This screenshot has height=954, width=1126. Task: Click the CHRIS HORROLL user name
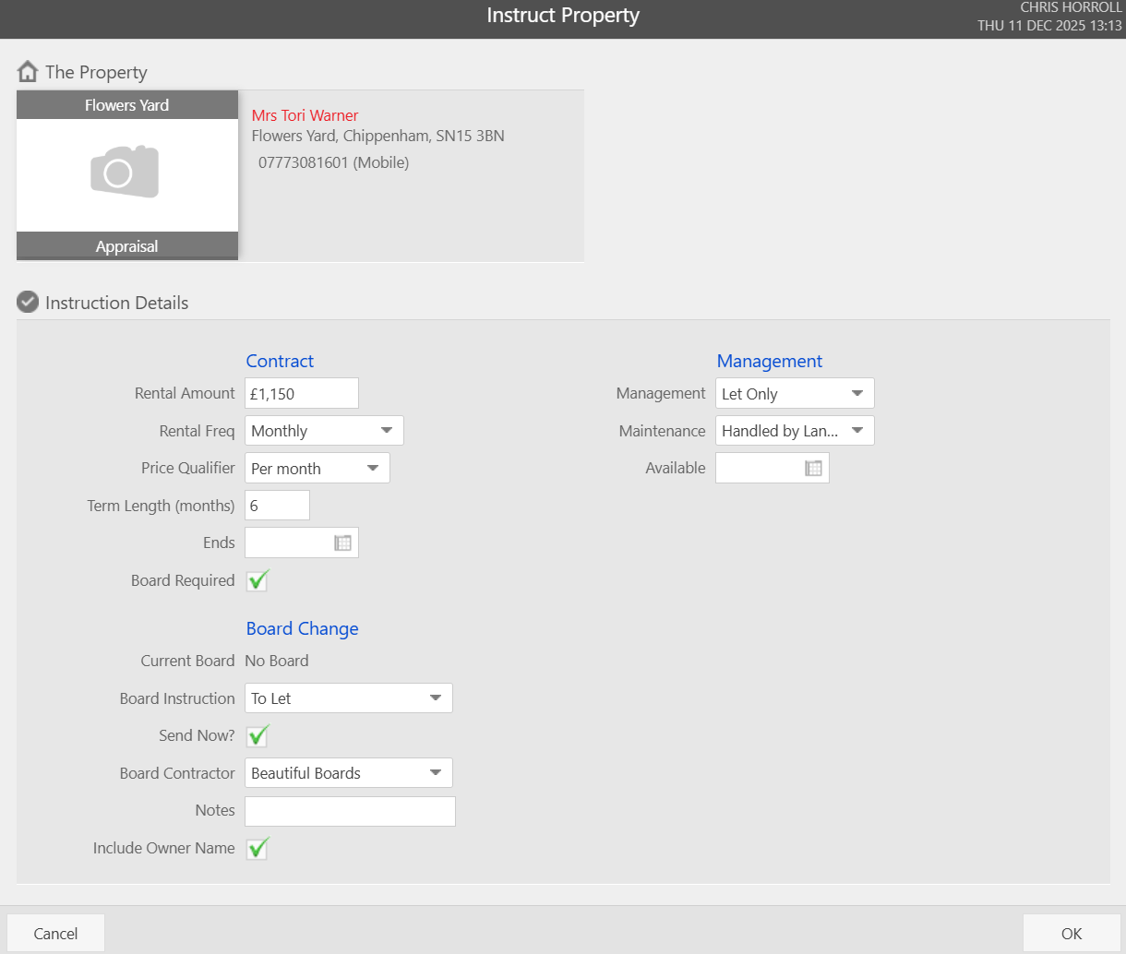[1071, 7]
